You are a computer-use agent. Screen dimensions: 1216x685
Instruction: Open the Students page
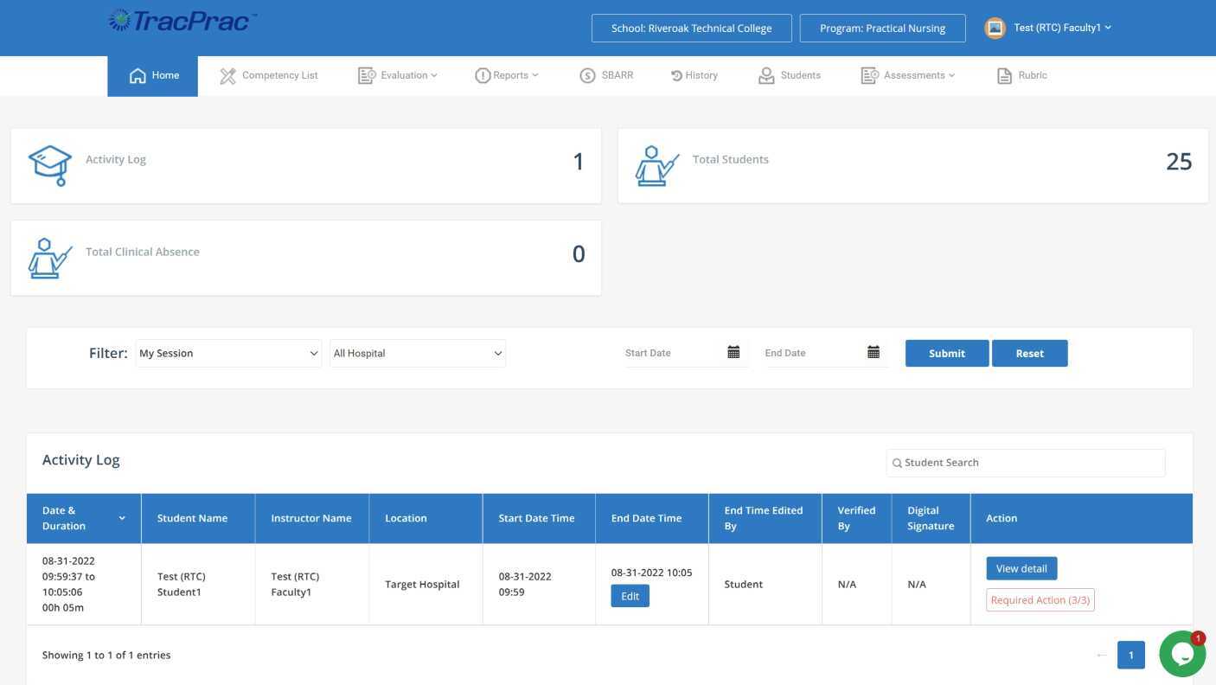790,75
